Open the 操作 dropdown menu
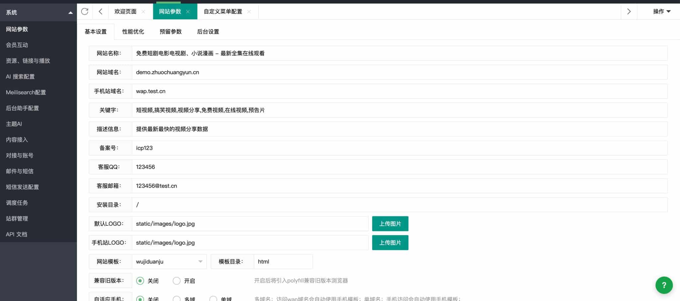The image size is (680, 301). [x=662, y=12]
